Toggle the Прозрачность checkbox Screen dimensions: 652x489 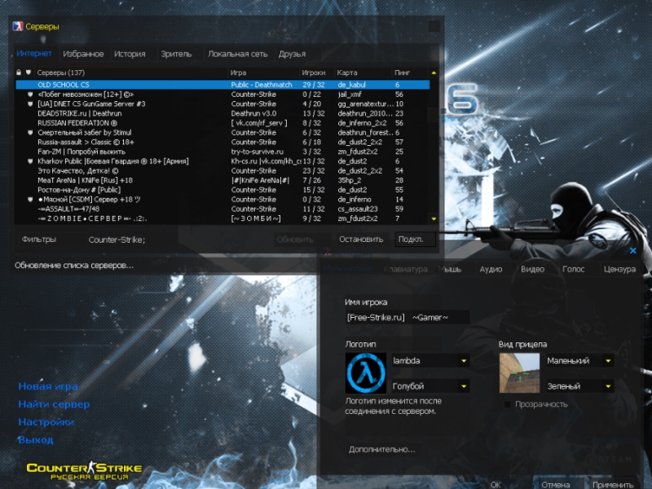pos(507,404)
